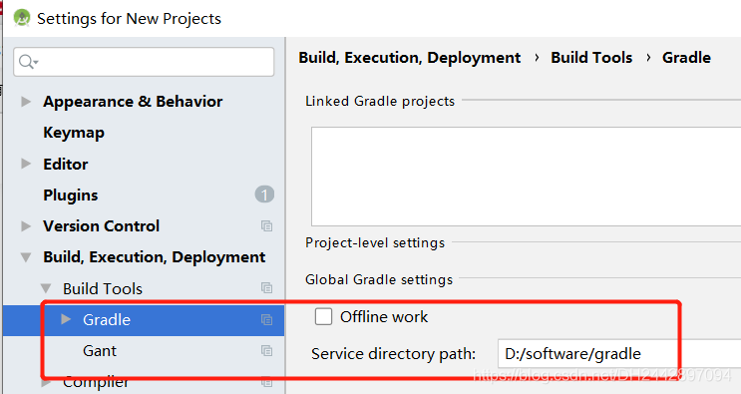
Task: Expand the Appearance & Behavior section
Action: tap(26, 102)
